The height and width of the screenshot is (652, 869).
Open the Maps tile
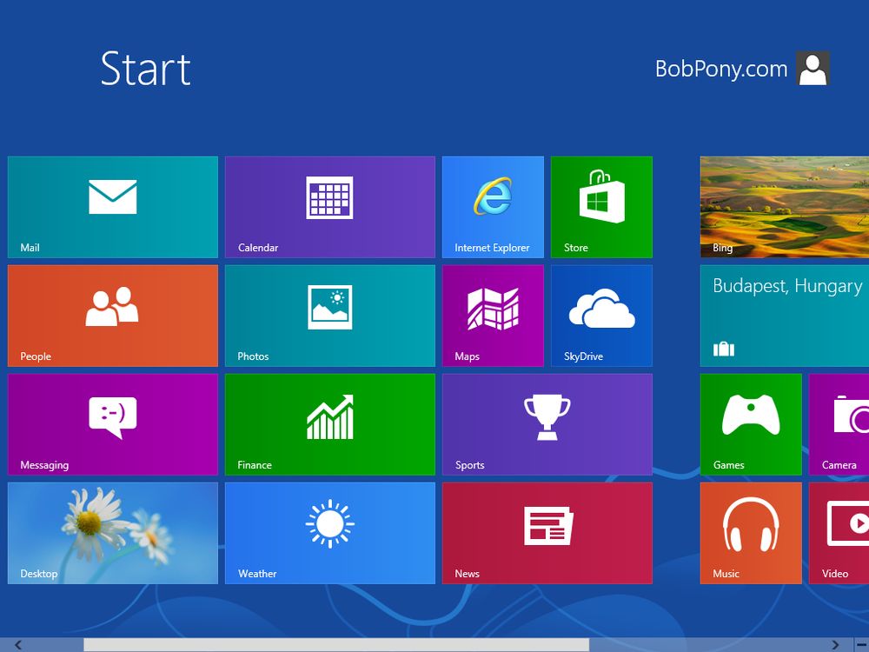point(493,316)
